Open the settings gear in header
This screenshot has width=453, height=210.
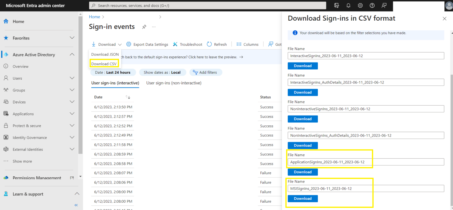(x=360, y=6)
